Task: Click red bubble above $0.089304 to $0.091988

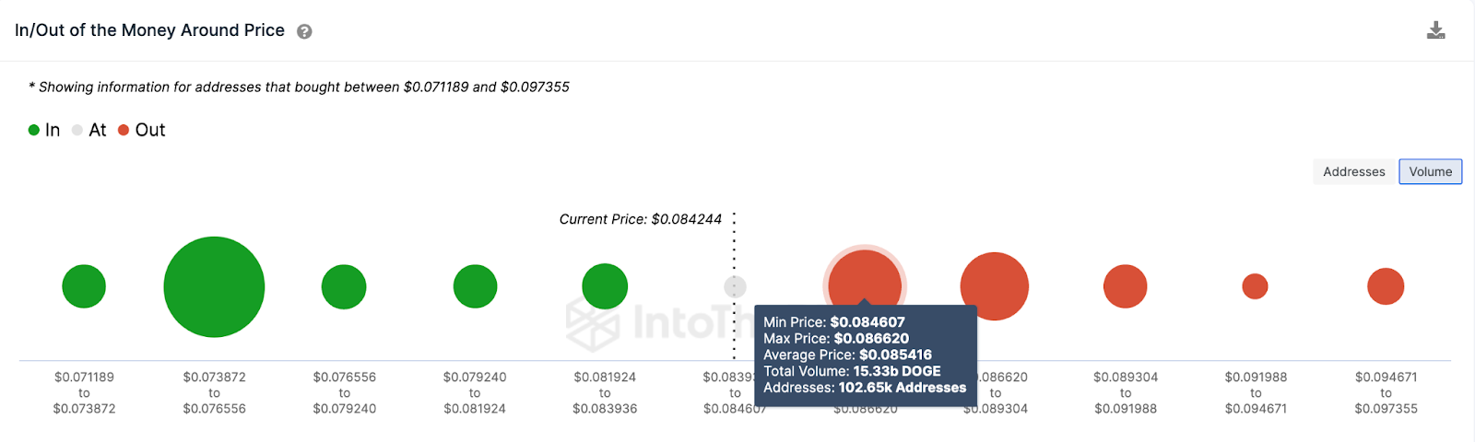Action: (1125, 286)
